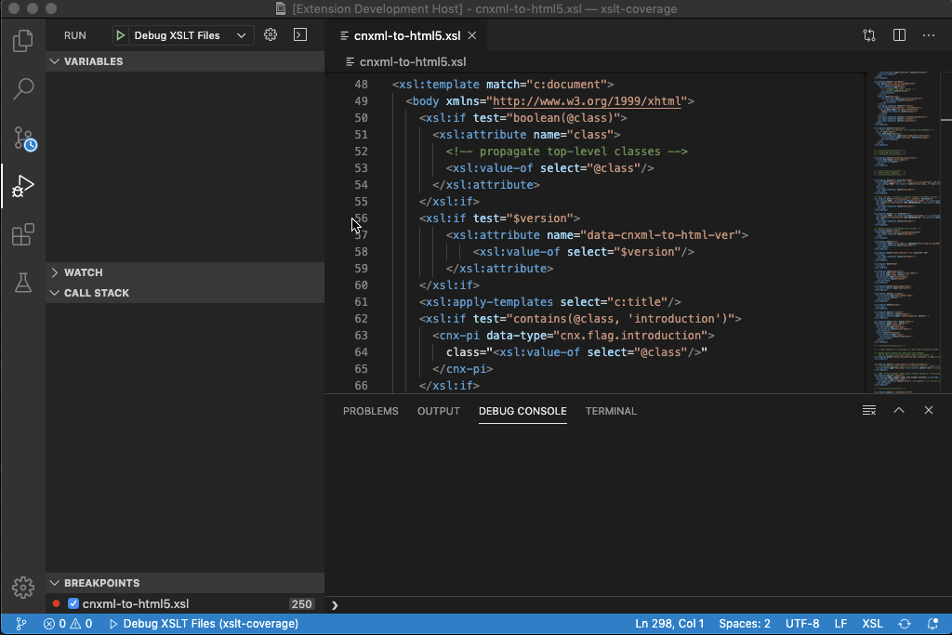Switch to the TERMINAL panel tab
Viewport: 952px width, 635px height.
[611, 411]
